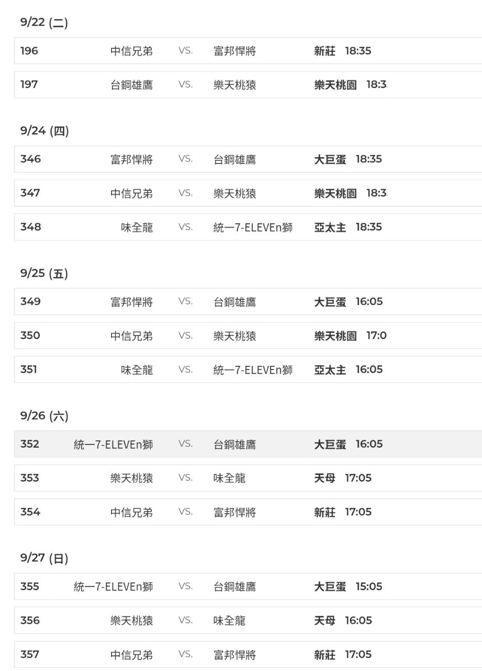Click the 9/24 (四) date heading
Screen dimensions: 482x671
click(x=45, y=131)
